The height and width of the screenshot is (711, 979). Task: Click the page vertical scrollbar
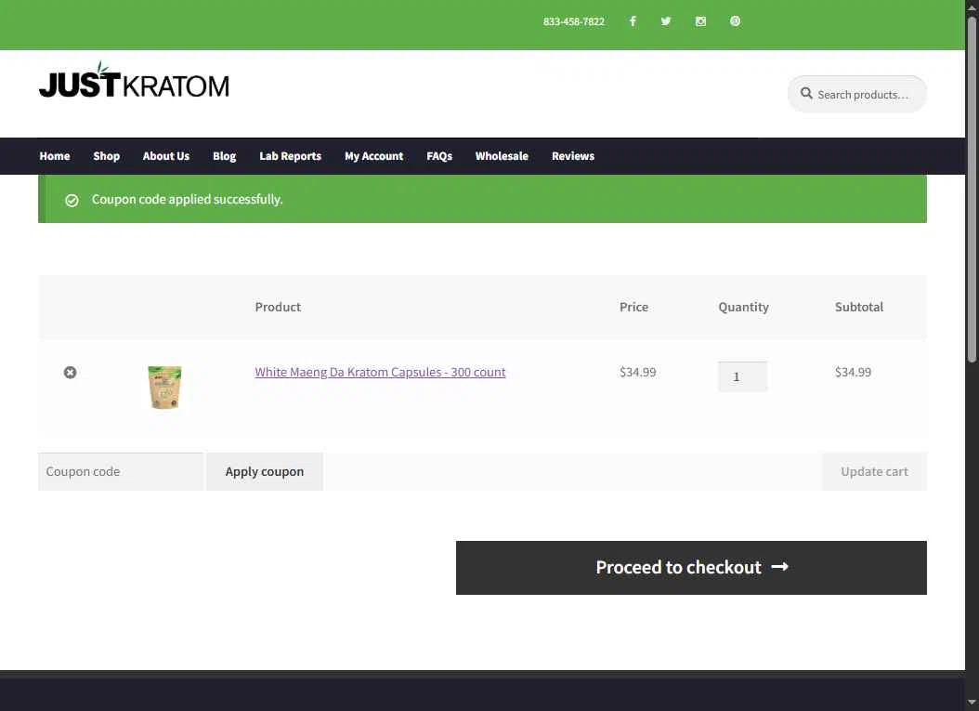tap(972, 188)
